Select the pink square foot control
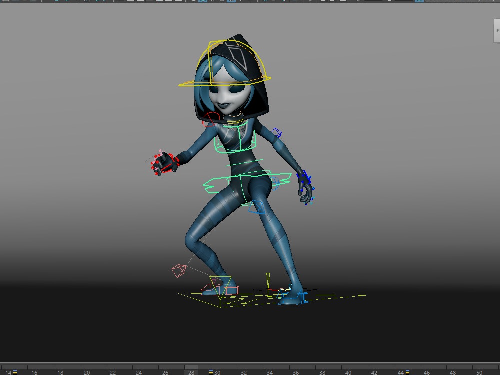500x375 pixels. pos(232,290)
